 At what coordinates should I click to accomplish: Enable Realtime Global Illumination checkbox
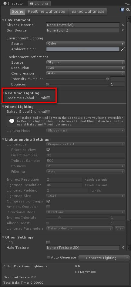tap(48, 98)
